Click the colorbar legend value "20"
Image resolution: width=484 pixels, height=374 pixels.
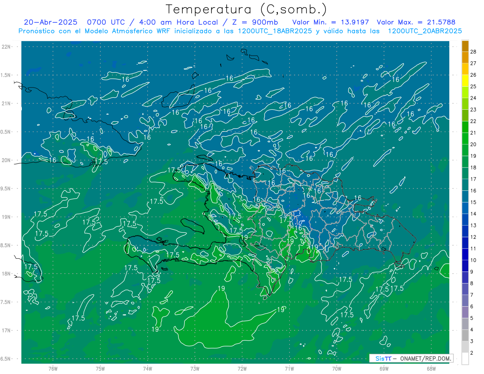[474, 144]
